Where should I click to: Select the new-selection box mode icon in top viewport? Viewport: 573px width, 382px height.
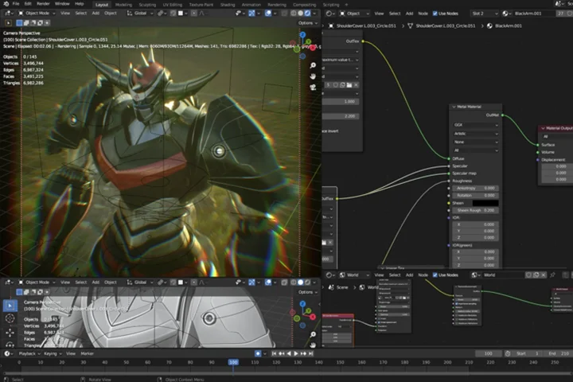19,22
